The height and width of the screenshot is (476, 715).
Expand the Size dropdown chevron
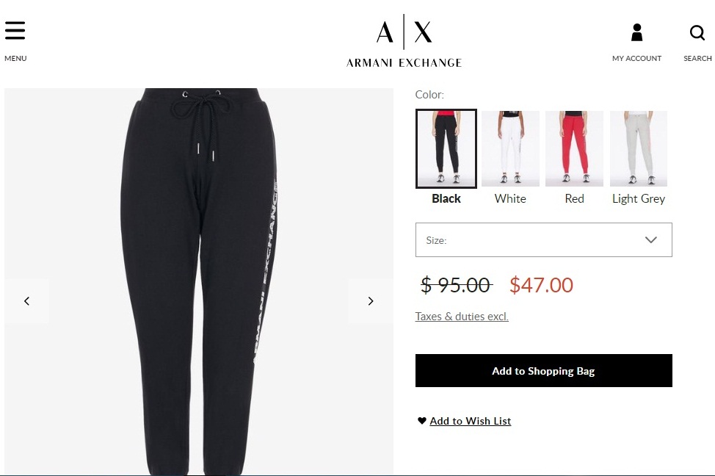(650, 240)
